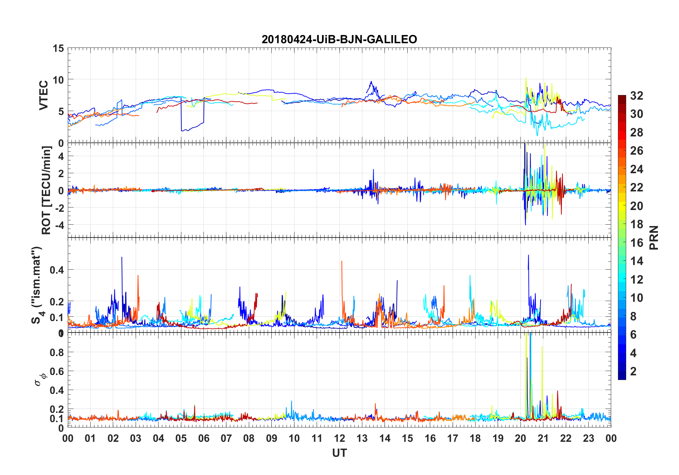This screenshot has width=679, height=475.
Task: Click S4 axis tick label 0.4
Action: [x=57, y=270]
